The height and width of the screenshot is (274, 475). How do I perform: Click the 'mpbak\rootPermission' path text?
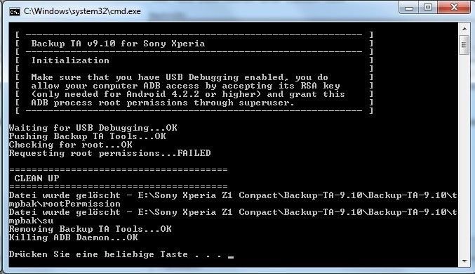click(65, 204)
